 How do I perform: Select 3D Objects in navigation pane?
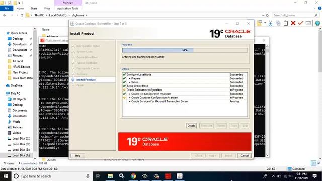pyautogui.click(x=19, y=99)
